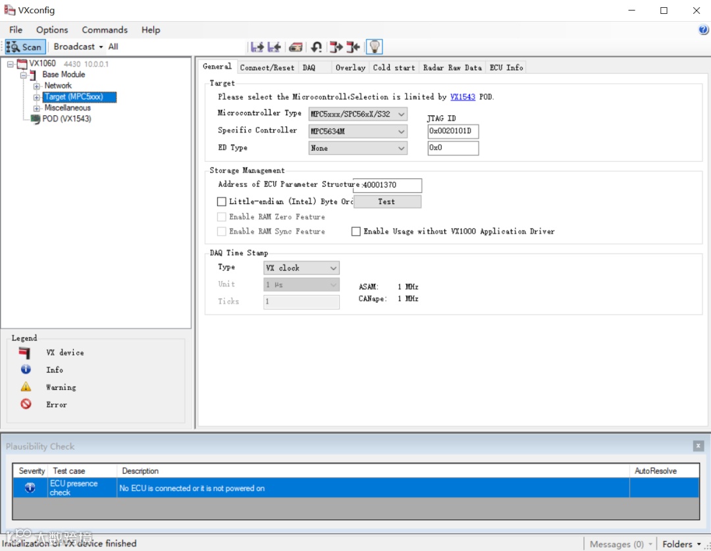Click the VX device legend icon
This screenshot has width=711, height=551.
(x=24, y=352)
